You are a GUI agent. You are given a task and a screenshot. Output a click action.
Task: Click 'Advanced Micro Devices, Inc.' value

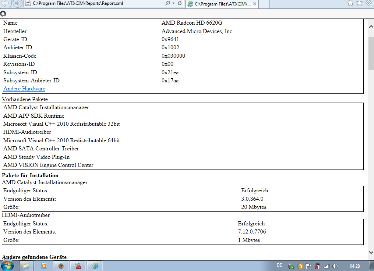(x=198, y=31)
